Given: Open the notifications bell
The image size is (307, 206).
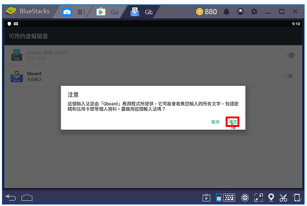Looking at the screenshot, I should pyautogui.click(x=226, y=12).
